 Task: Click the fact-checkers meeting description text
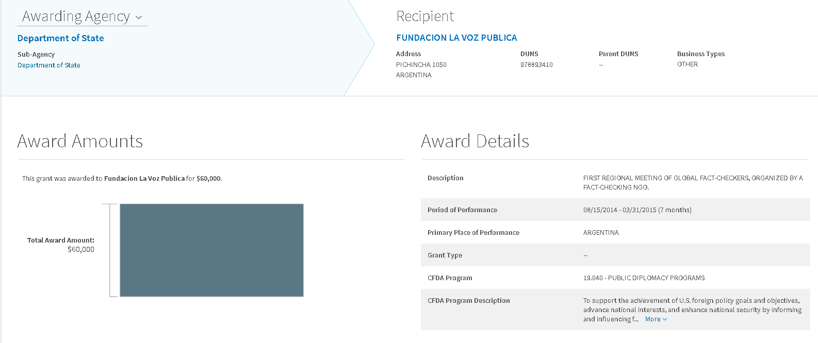(693, 183)
